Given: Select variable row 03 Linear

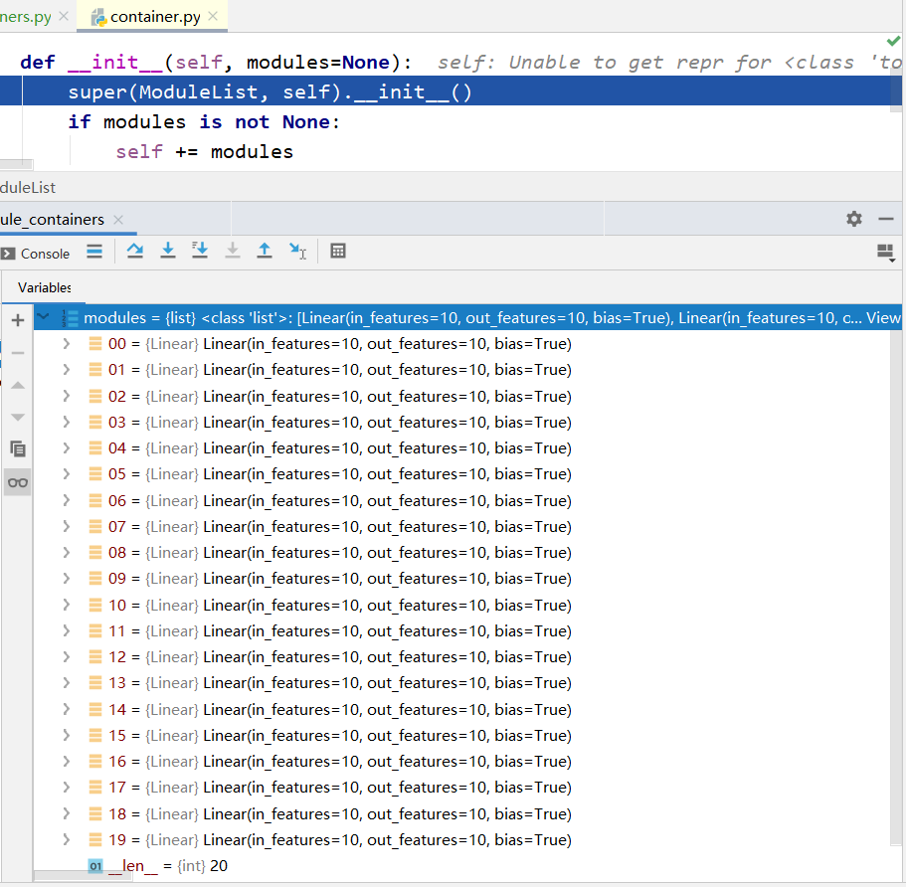Looking at the screenshot, I should click(x=462, y=423).
